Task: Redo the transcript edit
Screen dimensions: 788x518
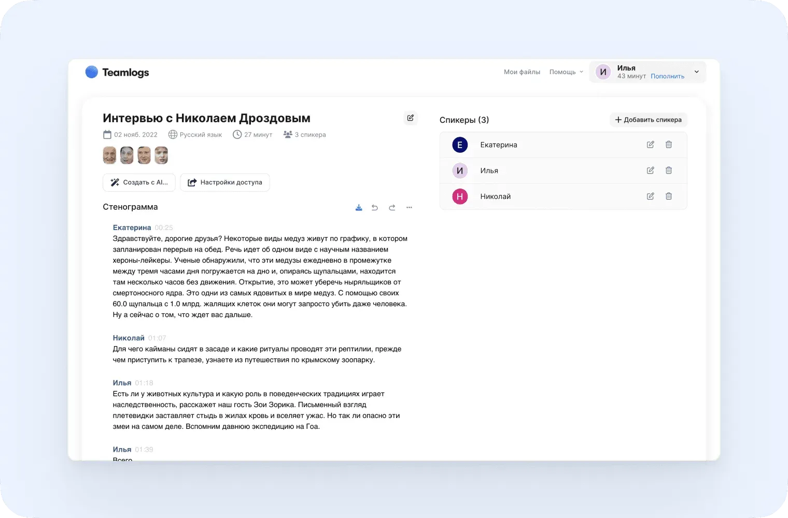Action: click(x=392, y=207)
